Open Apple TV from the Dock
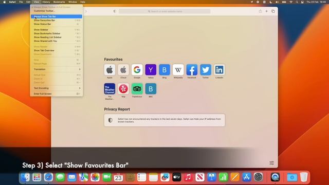This screenshot has height=185, width=329. pyautogui.click(x=177, y=177)
